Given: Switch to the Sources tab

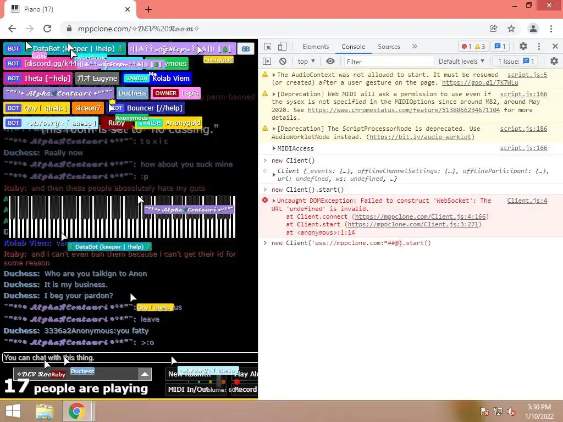Looking at the screenshot, I should click(389, 47).
